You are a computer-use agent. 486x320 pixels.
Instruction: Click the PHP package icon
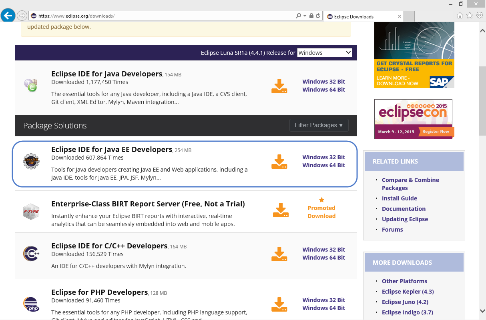(x=31, y=304)
